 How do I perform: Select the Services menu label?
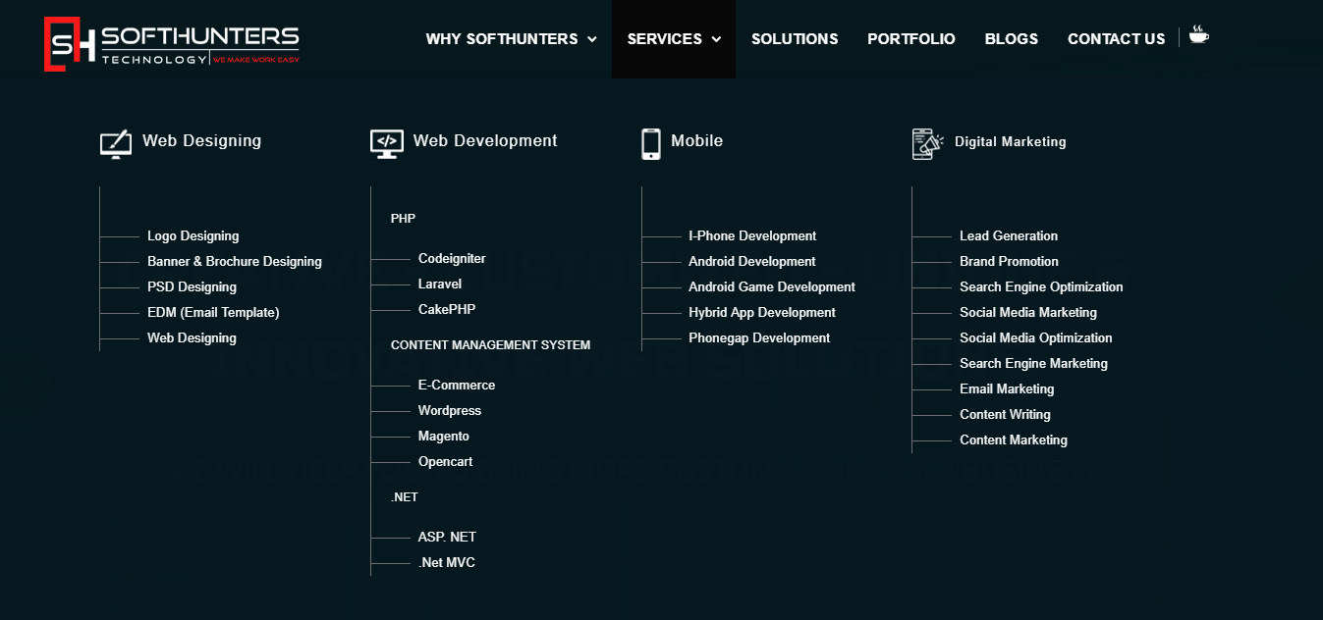tap(665, 39)
